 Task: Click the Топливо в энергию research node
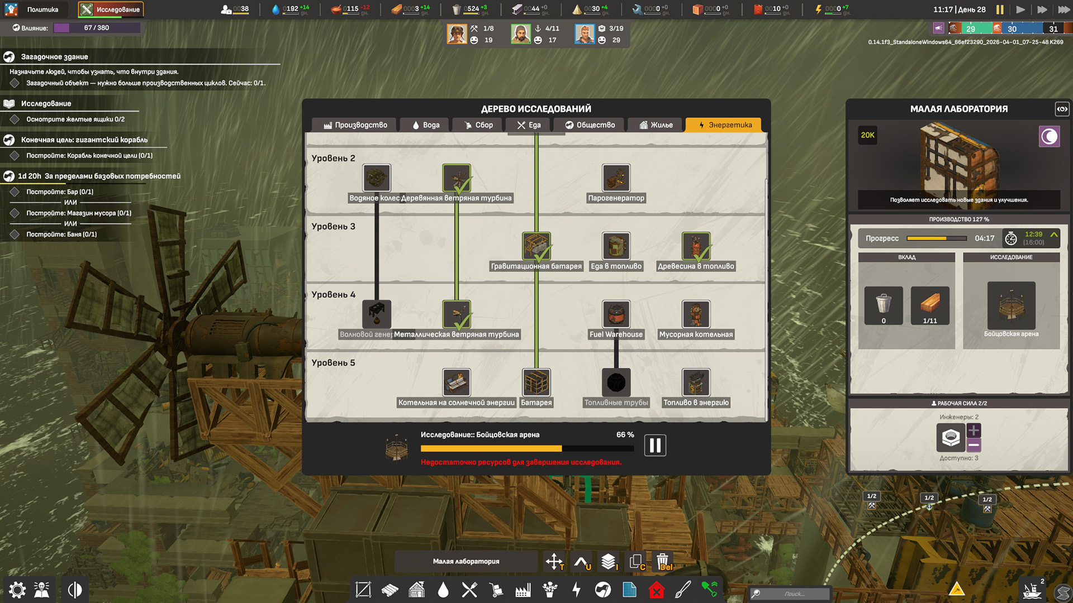(x=696, y=382)
